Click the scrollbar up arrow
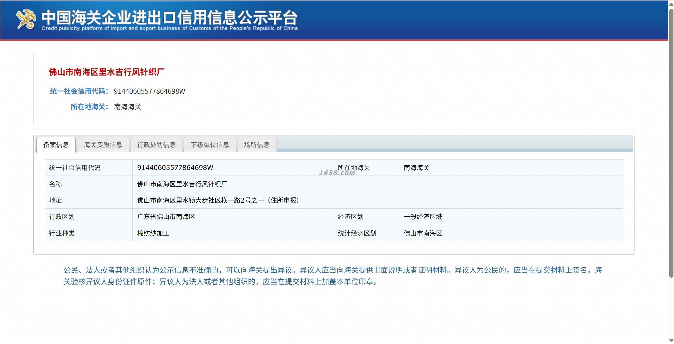 pos(671,4)
